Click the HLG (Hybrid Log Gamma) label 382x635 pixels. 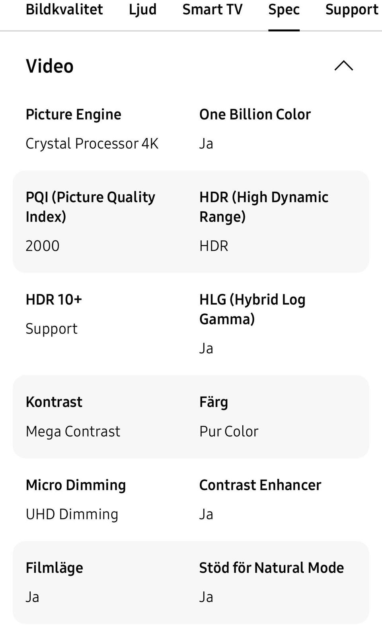click(x=252, y=309)
